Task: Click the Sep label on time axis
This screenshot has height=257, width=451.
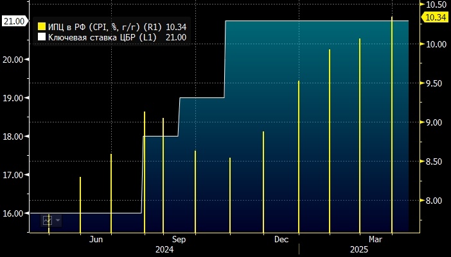Action: point(179,240)
